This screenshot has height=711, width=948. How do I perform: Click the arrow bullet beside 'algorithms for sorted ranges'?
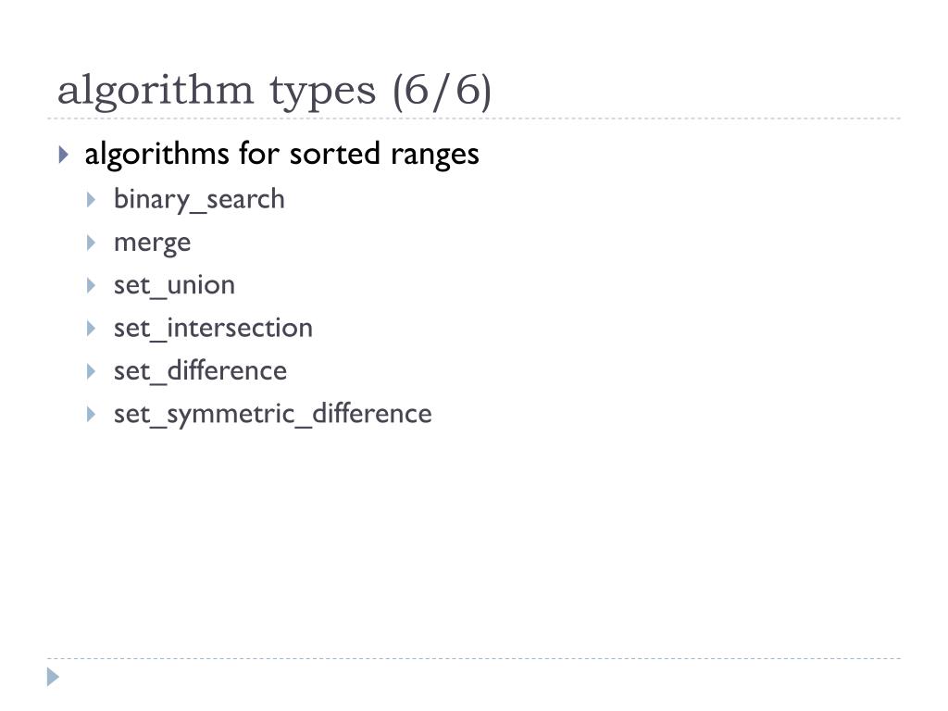(x=64, y=155)
